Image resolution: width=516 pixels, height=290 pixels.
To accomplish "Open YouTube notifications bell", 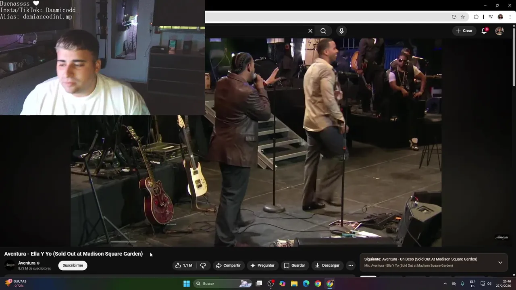I will pos(485,31).
